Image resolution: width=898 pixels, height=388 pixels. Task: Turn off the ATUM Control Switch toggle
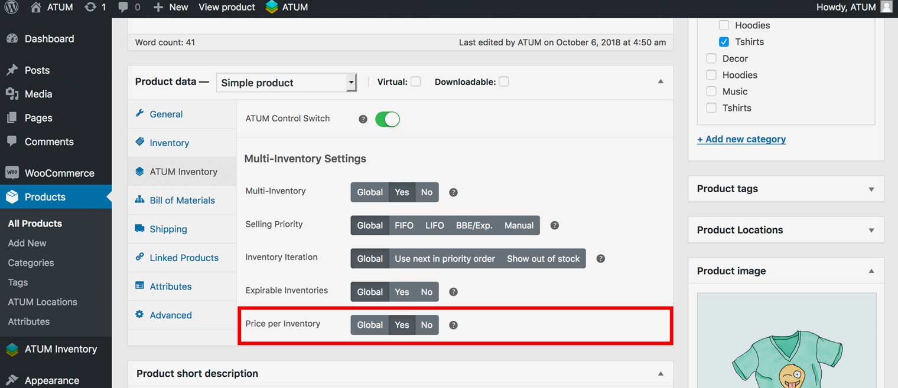tap(388, 119)
